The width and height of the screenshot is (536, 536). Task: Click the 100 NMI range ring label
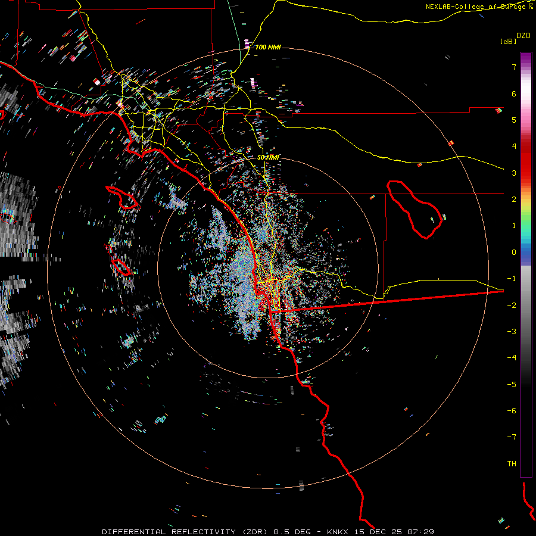coord(268,47)
